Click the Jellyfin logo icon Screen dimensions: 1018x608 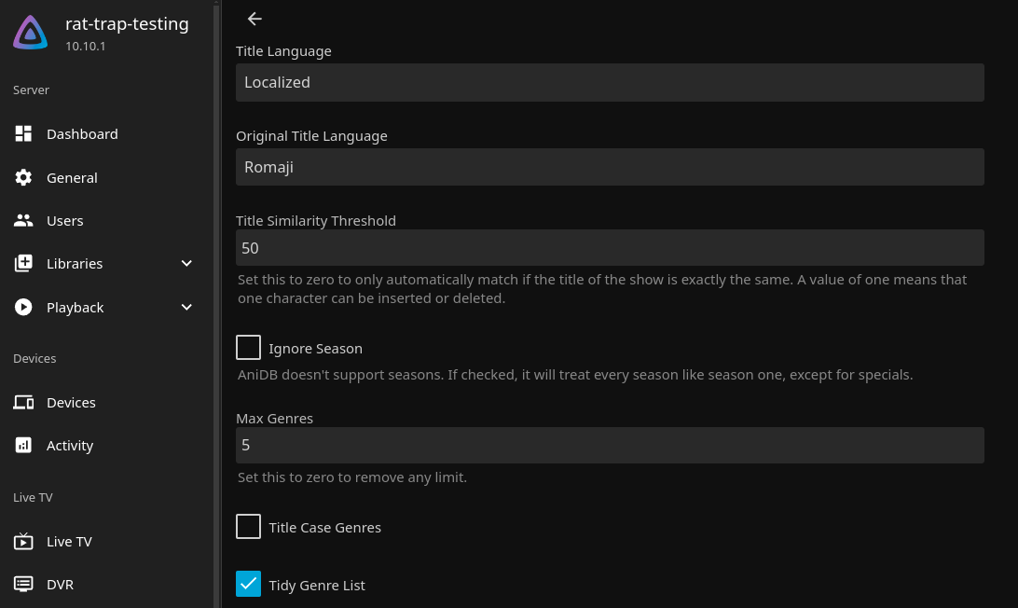pyautogui.click(x=30, y=33)
